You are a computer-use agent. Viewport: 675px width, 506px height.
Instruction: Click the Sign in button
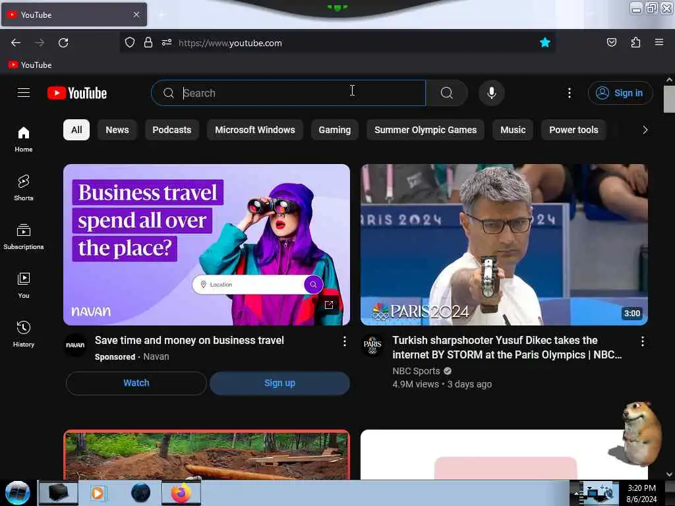pyautogui.click(x=620, y=93)
